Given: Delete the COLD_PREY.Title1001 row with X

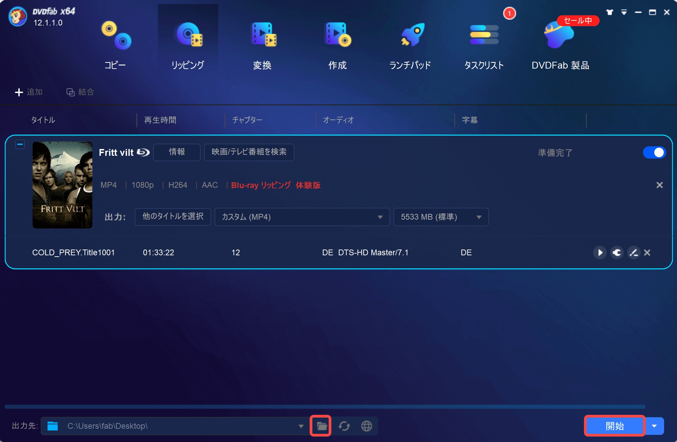Looking at the screenshot, I should [647, 253].
